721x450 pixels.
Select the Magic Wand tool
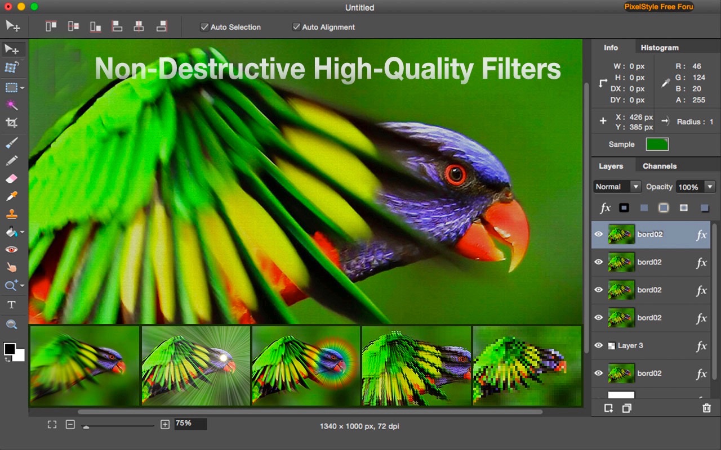pyautogui.click(x=11, y=105)
